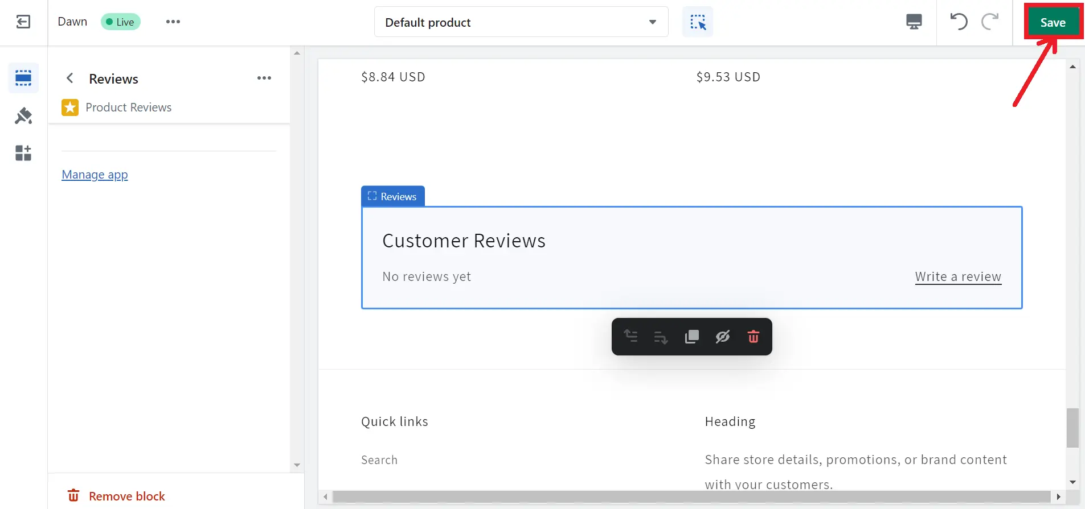Open the Search footer link

pyautogui.click(x=379, y=460)
